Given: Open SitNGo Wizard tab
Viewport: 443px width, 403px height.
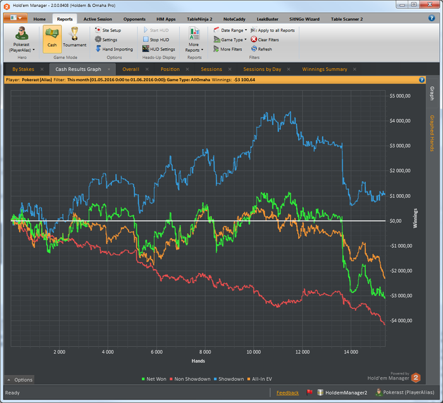Looking at the screenshot, I should pyautogui.click(x=304, y=19).
